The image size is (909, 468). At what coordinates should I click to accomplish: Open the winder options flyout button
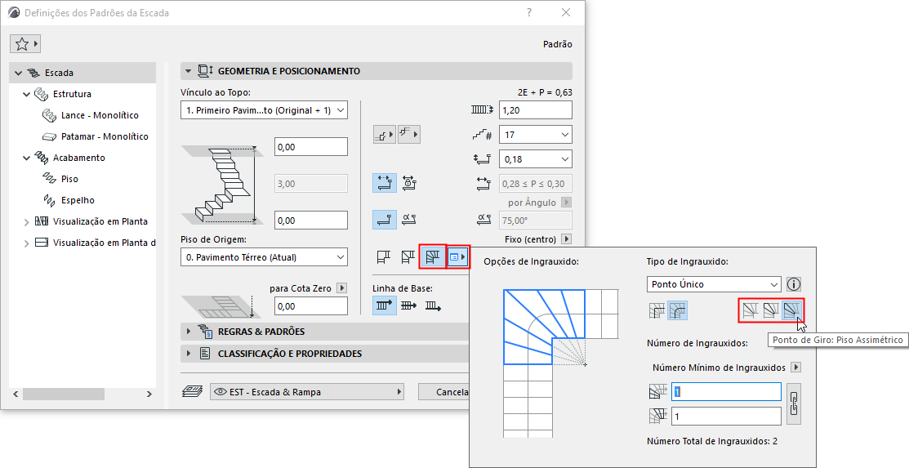point(459,257)
